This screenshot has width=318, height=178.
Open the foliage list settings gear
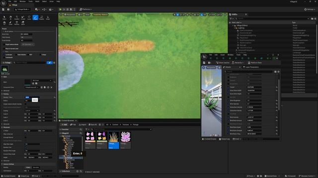(x=54, y=63)
